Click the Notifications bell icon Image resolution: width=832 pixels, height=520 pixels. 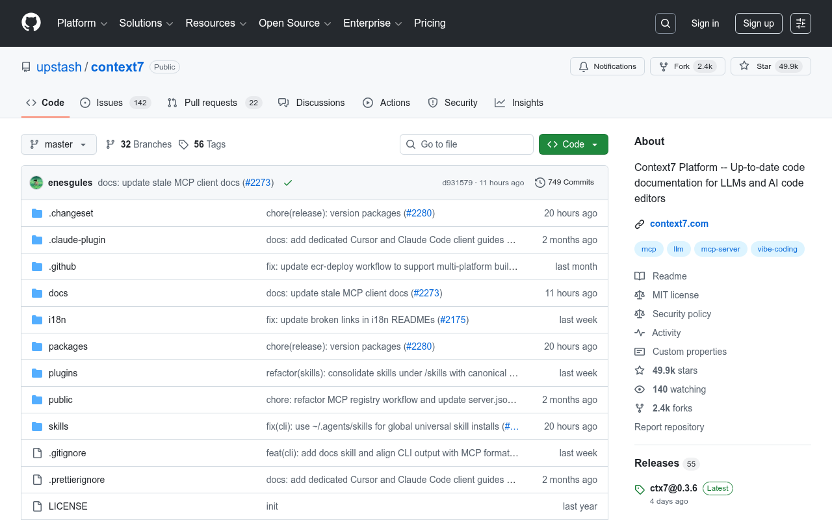pyautogui.click(x=583, y=66)
